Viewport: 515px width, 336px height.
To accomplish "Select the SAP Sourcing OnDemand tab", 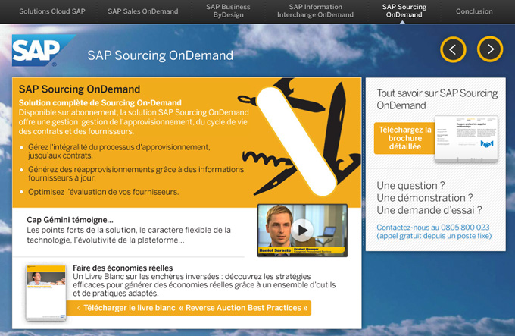I will coord(404,11).
